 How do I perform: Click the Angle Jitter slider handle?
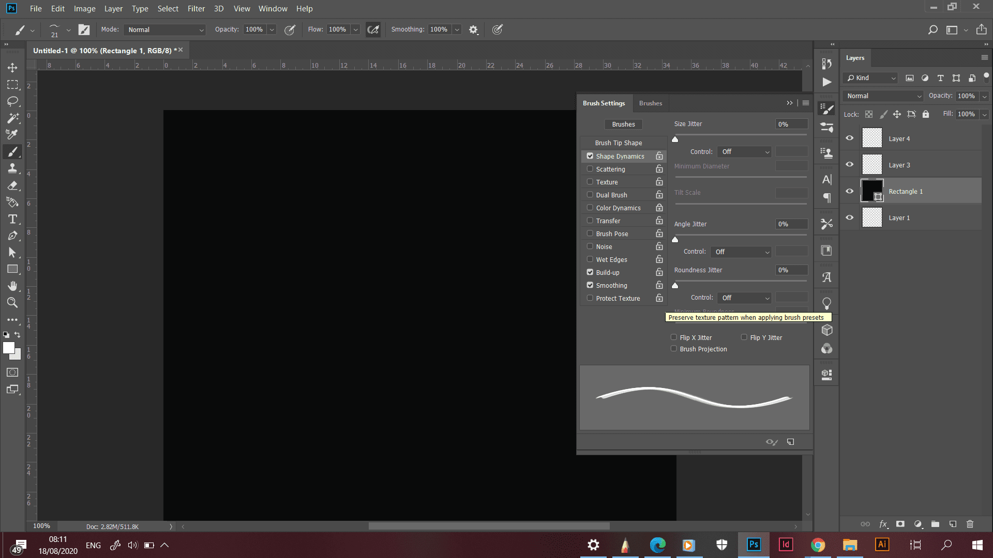coord(675,240)
